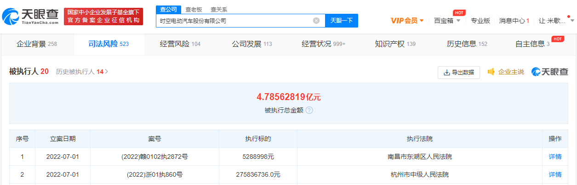Expand 历史被执行人 14 list

click(x=82, y=72)
